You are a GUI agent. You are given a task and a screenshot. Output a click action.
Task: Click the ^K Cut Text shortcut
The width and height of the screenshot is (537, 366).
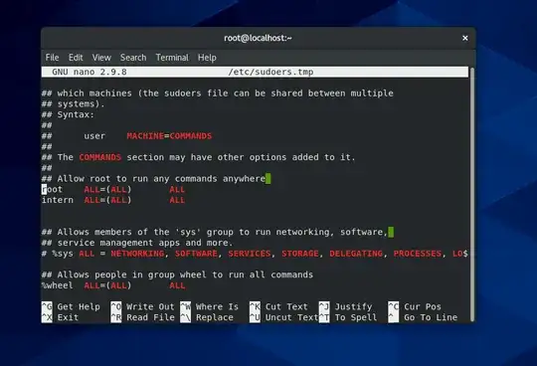click(x=278, y=306)
